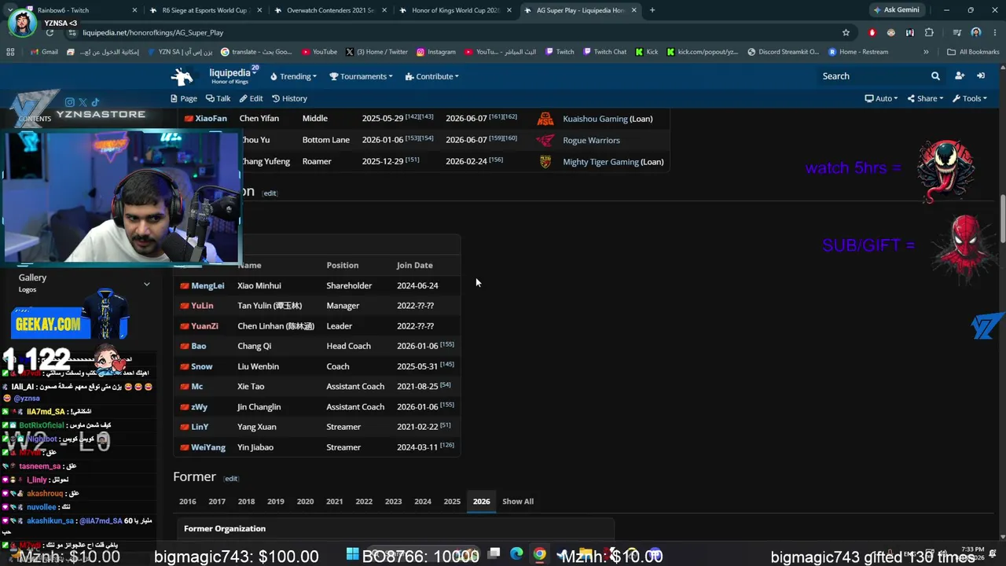Expand the bookmarks overflow chevron
1006x566 pixels.
point(926,52)
